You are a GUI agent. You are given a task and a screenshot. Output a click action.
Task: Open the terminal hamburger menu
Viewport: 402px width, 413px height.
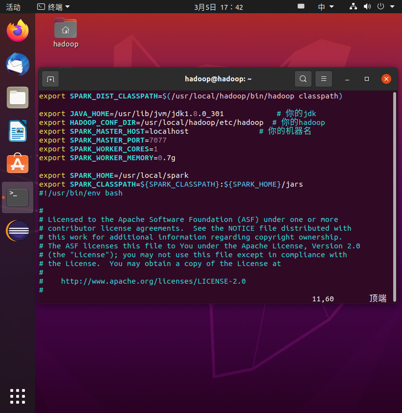coord(324,79)
